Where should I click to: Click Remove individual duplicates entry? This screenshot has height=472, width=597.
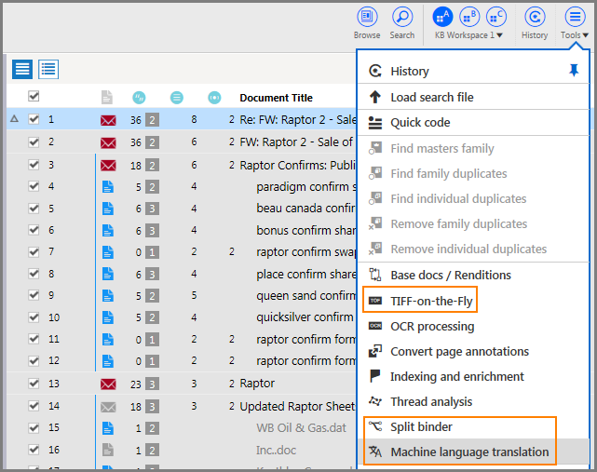coord(474,249)
